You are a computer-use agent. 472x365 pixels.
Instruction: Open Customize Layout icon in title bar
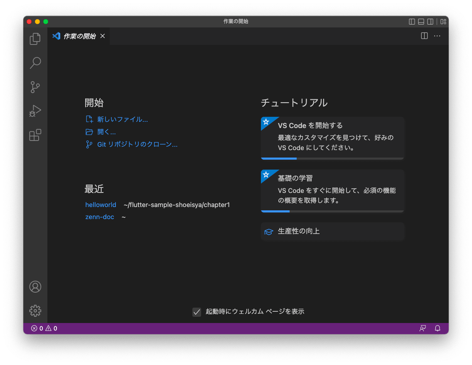(x=443, y=22)
